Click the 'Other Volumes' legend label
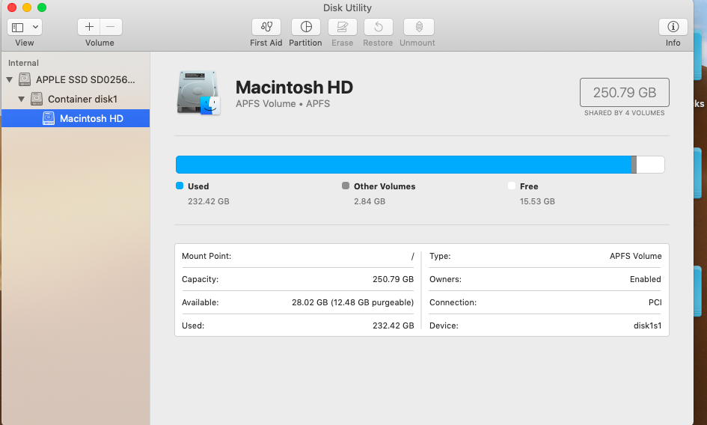The width and height of the screenshot is (707, 425). (385, 186)
